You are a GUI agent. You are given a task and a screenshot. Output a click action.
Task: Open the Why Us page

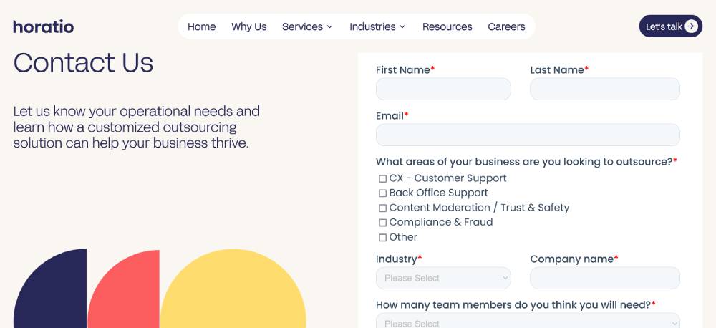click(x=248, y=26)
